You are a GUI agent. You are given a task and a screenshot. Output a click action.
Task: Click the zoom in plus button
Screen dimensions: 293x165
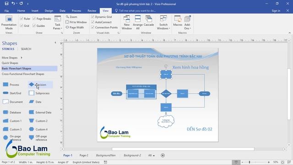coord(269,162)
